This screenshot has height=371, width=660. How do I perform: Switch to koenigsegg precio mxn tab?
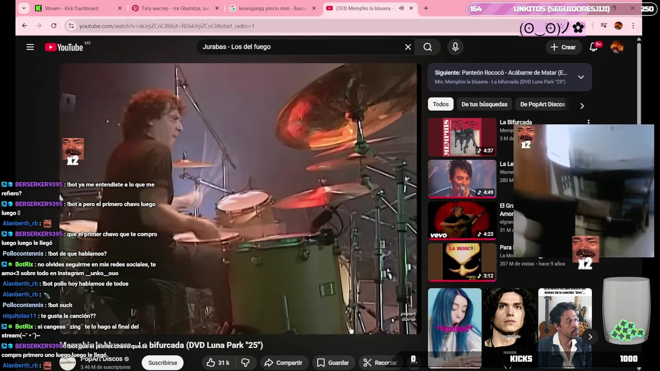[x=272, y=8]
